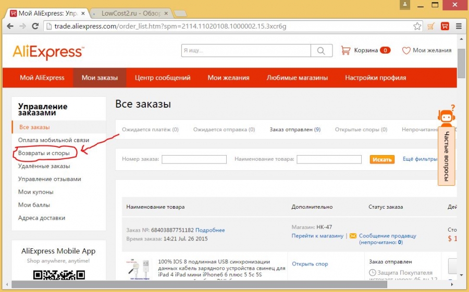469x292 pixels.
Task: Filter by Ожидается отправка (0)
Action: (x=224, y=130)
